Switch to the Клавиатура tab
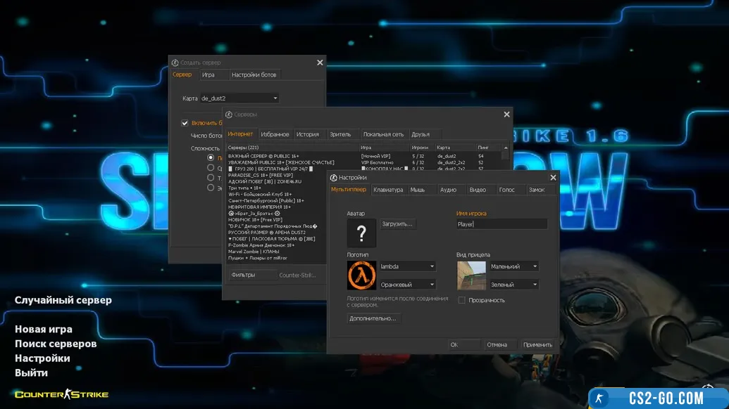729x409 pixels. pyautogui.click(x=388, y=190)
